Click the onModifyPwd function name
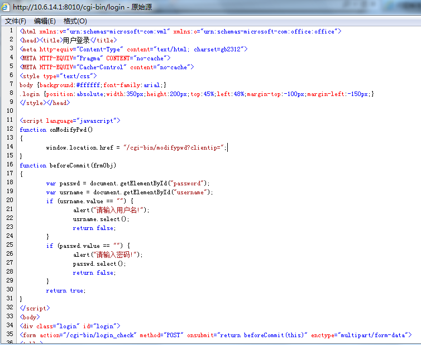Screen dimensions: 421x345 coord(71,130)
